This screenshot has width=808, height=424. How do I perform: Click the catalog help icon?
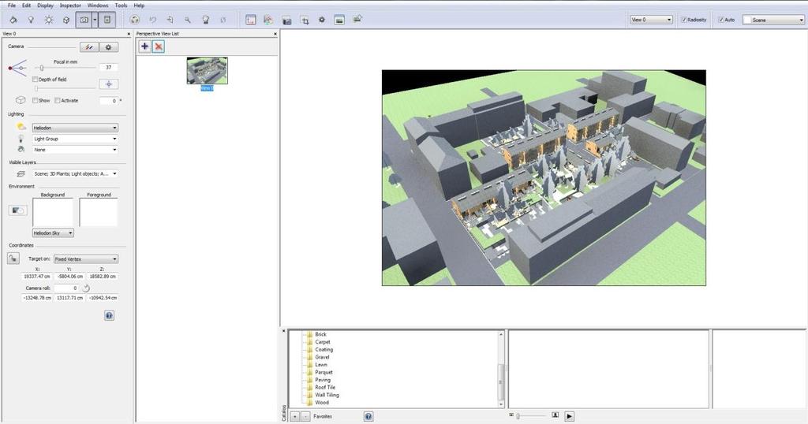(368, 416)
